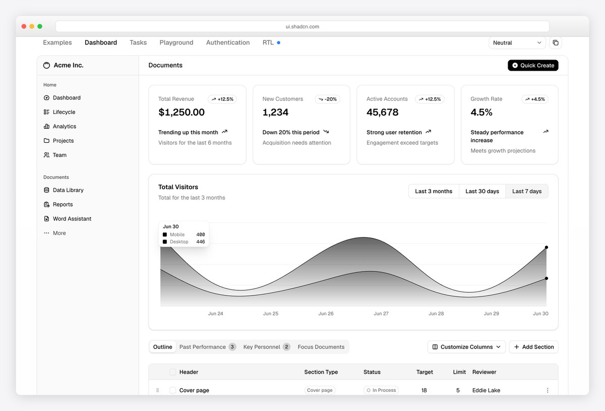Click the arrow beside Steady performance increase
Image resolution: width=605 pixels, height=411 pixels.
click(x=546, y=132)
